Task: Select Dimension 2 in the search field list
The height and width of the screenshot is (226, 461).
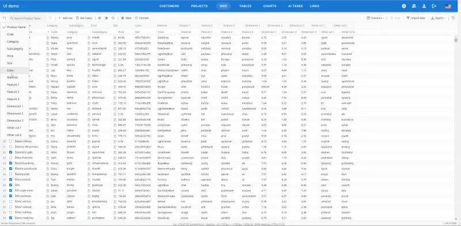Action: (14, 114)
